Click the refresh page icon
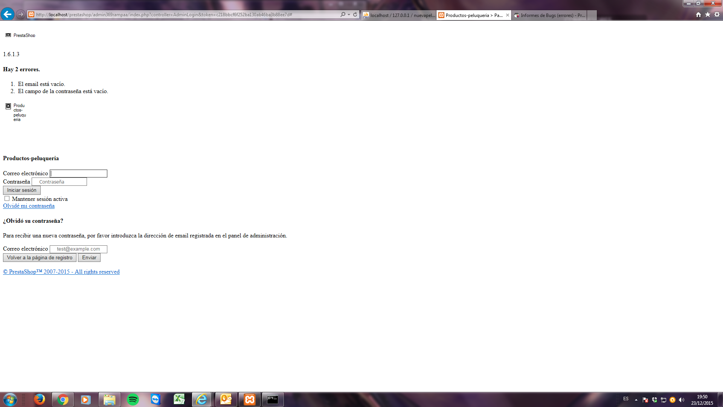 pos(355,14)
